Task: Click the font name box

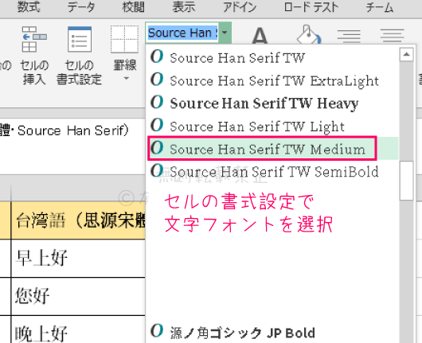Action: tap(182, 33)
